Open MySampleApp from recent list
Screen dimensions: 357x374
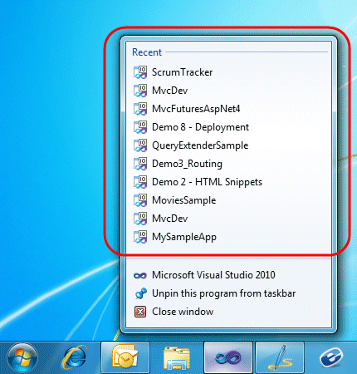[228, 237]
